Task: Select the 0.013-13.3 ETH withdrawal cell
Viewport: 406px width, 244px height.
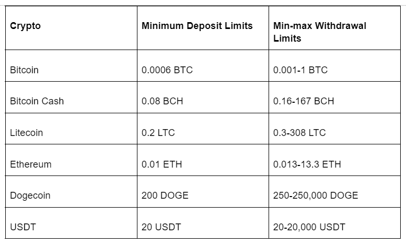Action: (x=307, y=164)
